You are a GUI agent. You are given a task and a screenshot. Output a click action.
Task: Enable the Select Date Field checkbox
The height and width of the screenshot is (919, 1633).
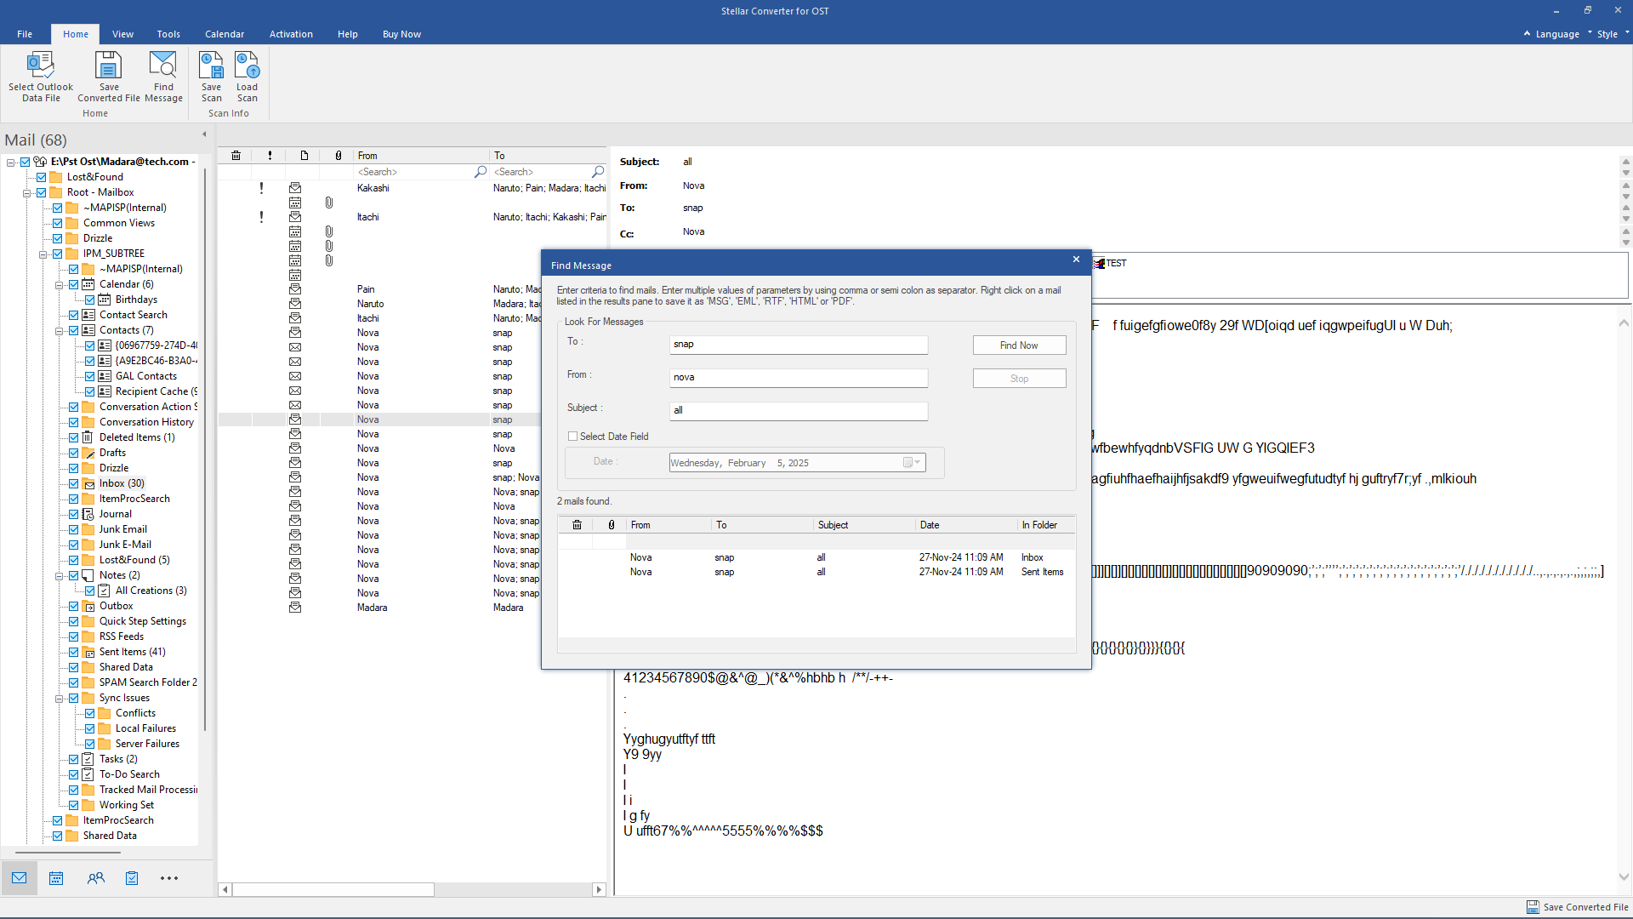(573, 437)
